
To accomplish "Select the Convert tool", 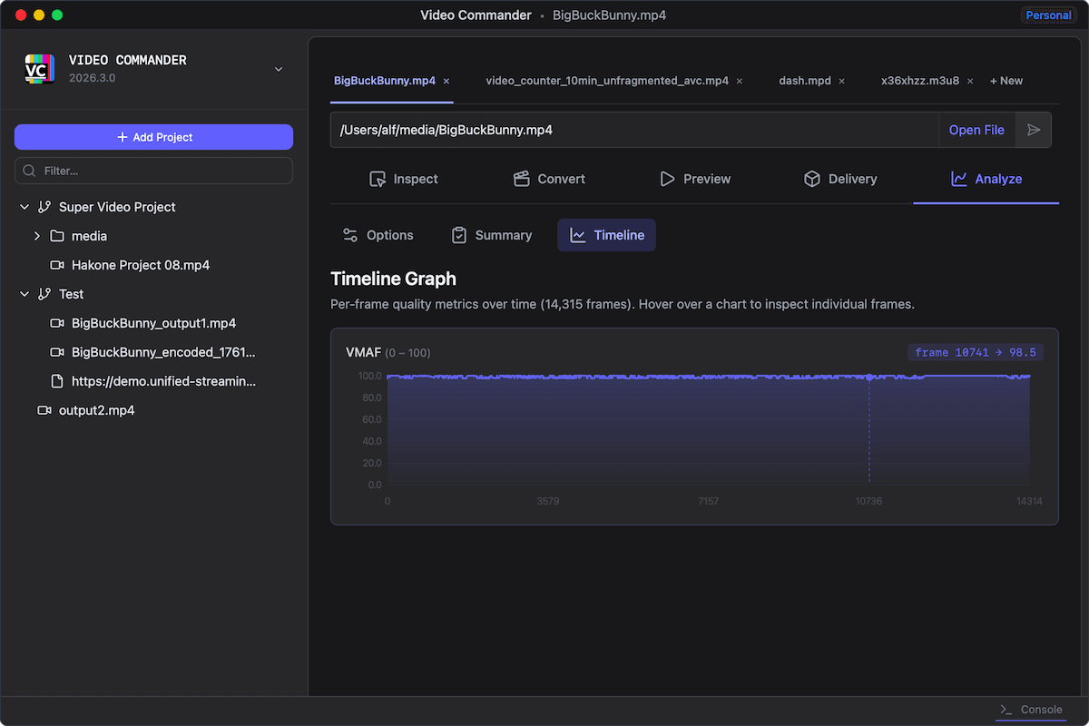I will 549,179.
